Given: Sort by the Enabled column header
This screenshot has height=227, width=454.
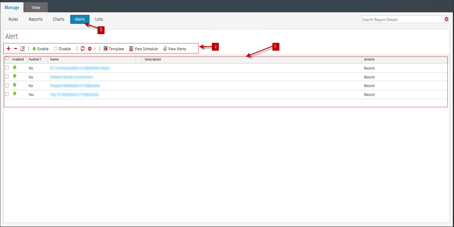Looking at the screenshot, I should 18,59.
